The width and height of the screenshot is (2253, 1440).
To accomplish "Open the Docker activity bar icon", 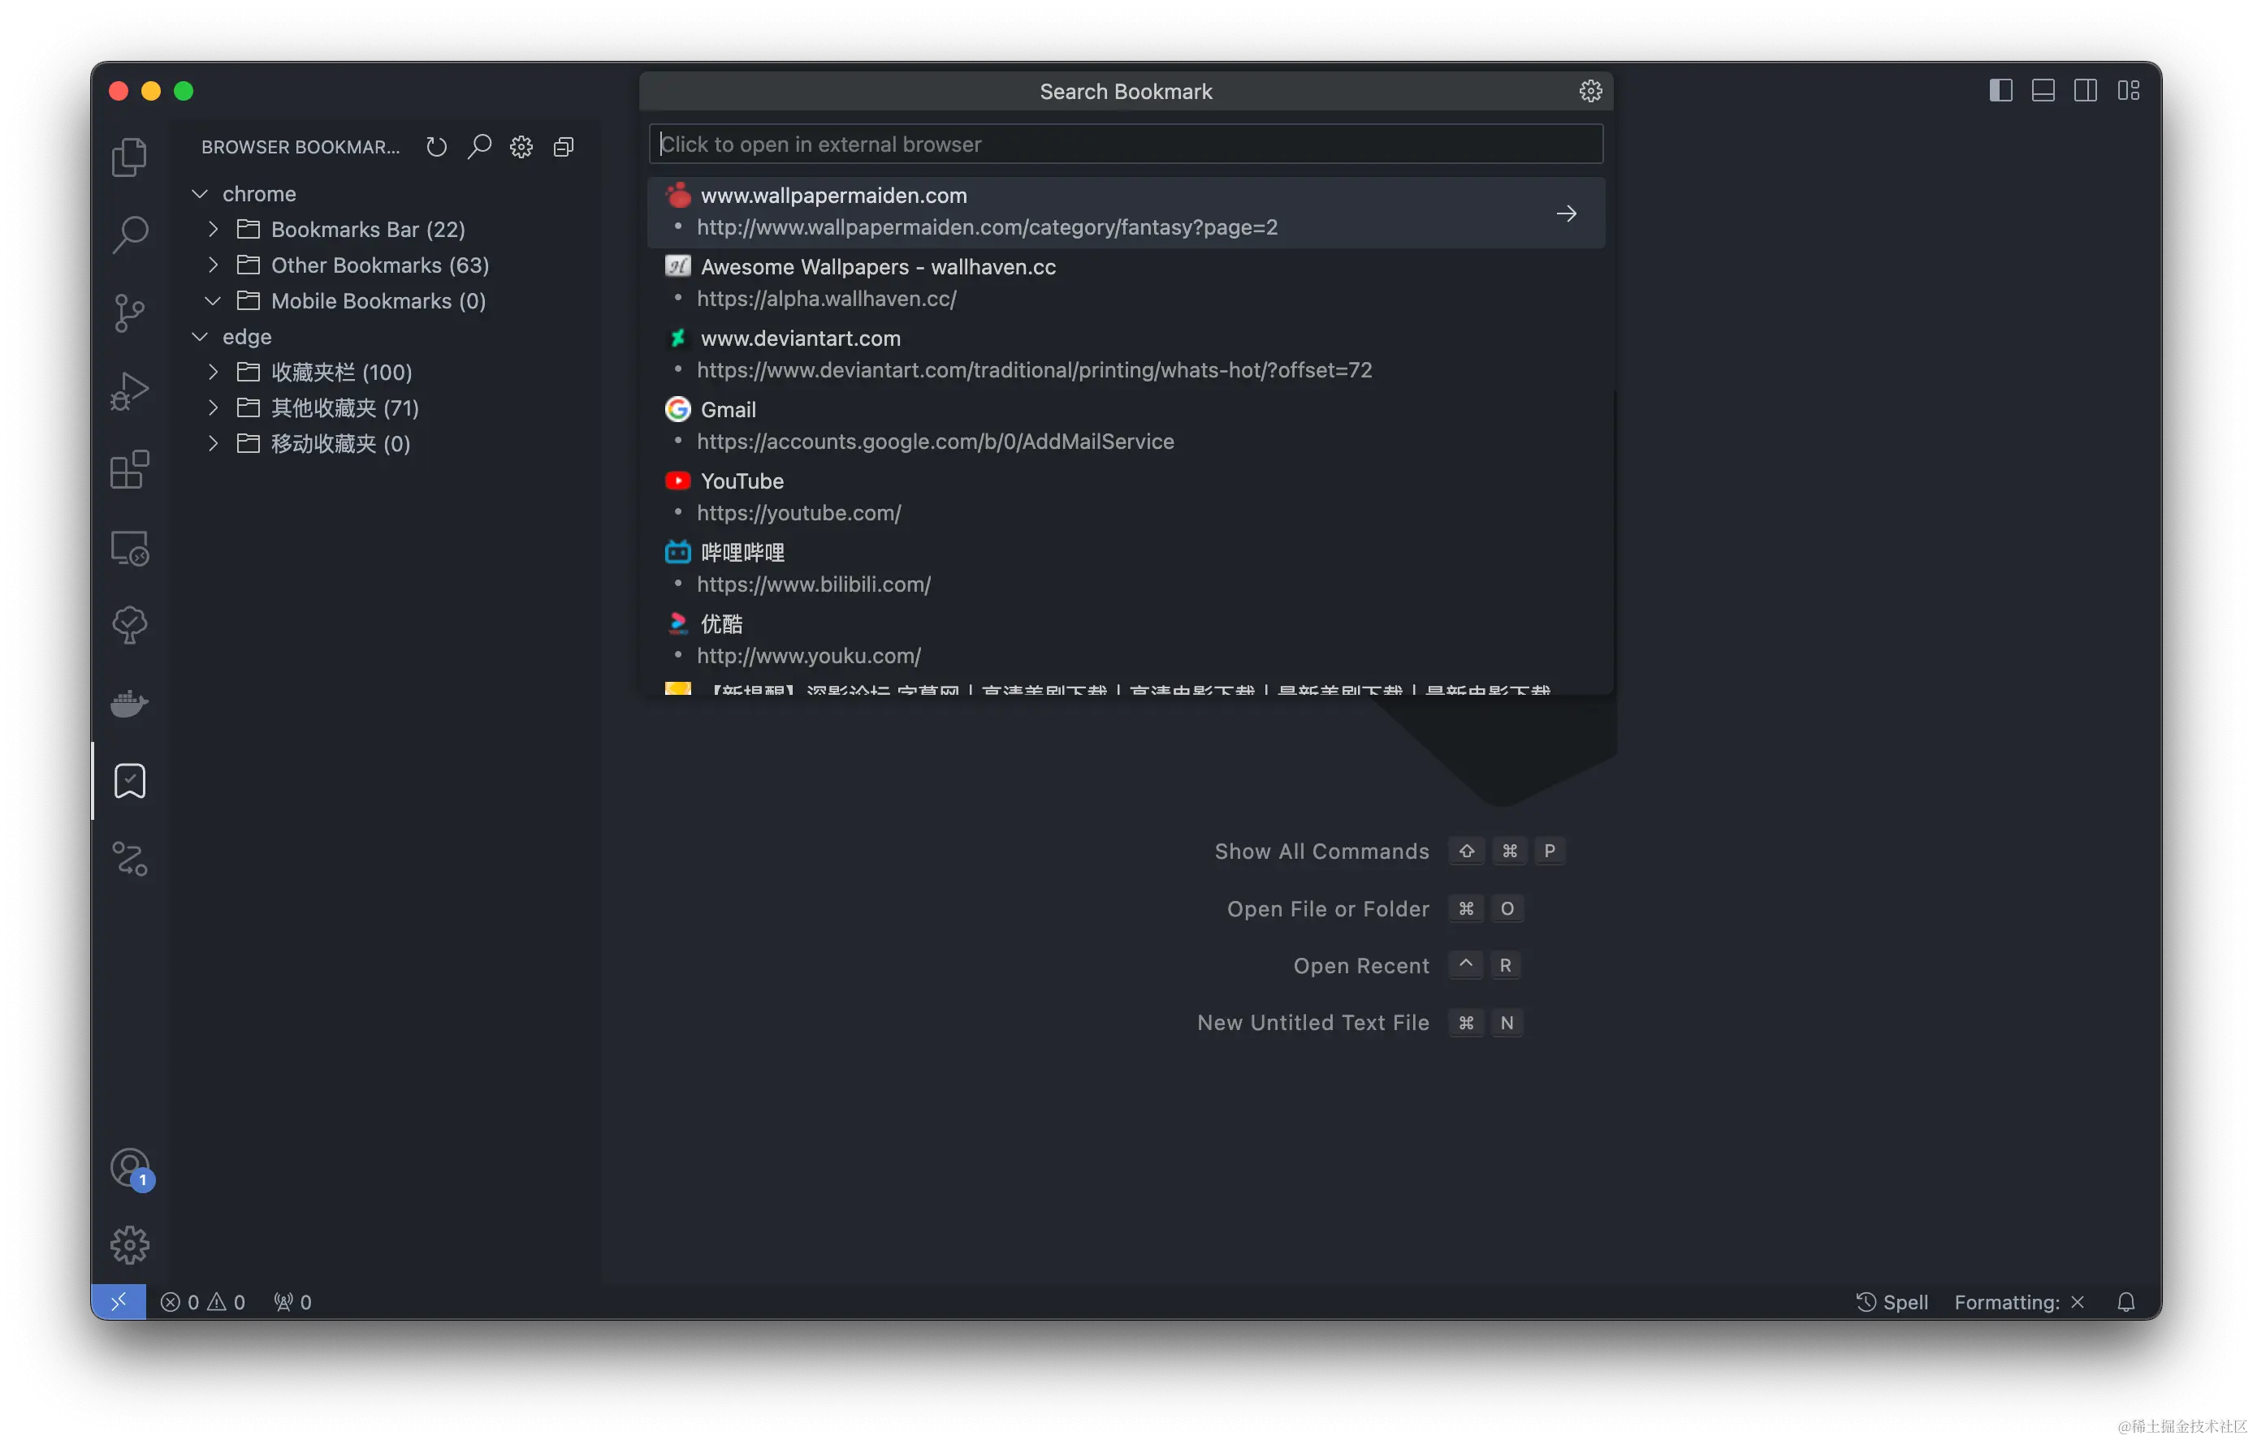I will (129, 702).
